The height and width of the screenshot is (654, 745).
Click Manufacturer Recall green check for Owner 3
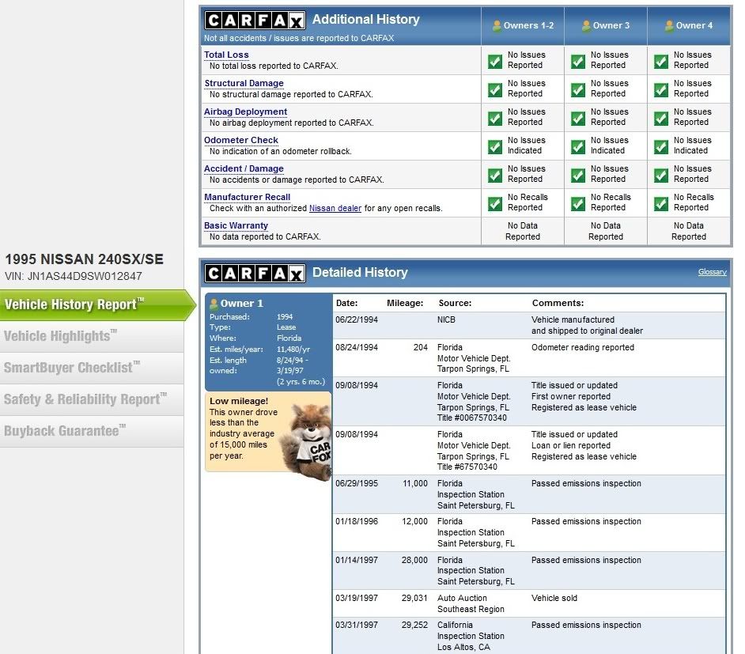(578, 204)
